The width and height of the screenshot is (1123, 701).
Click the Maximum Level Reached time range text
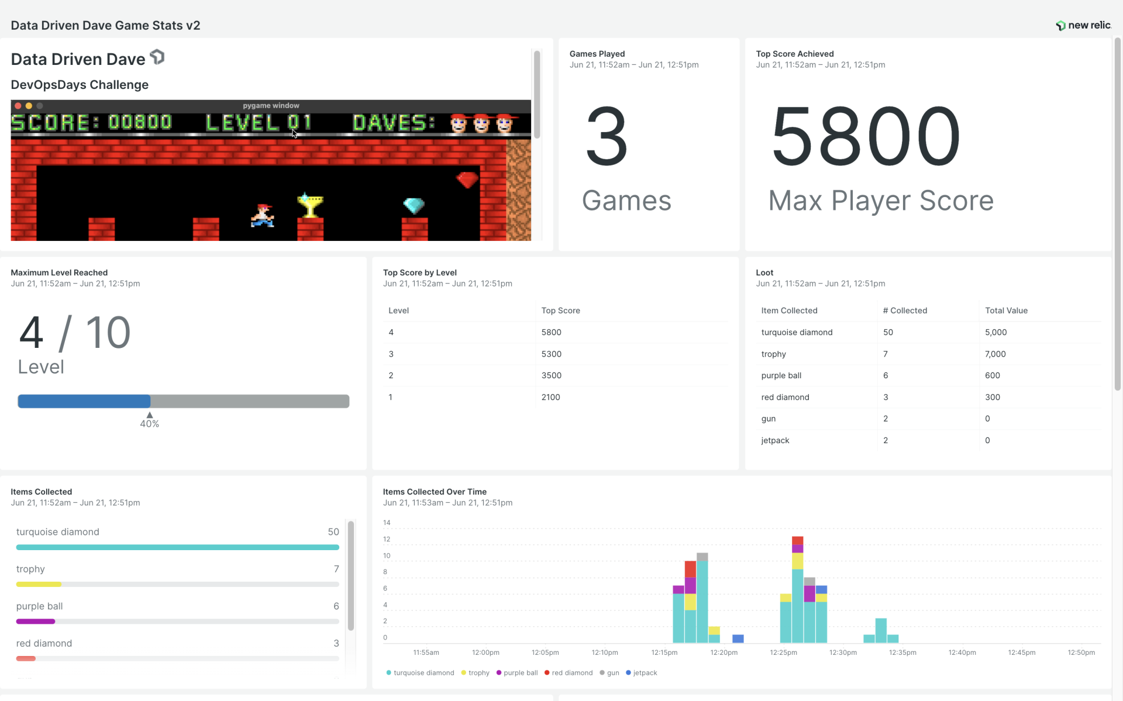[75, 283]
